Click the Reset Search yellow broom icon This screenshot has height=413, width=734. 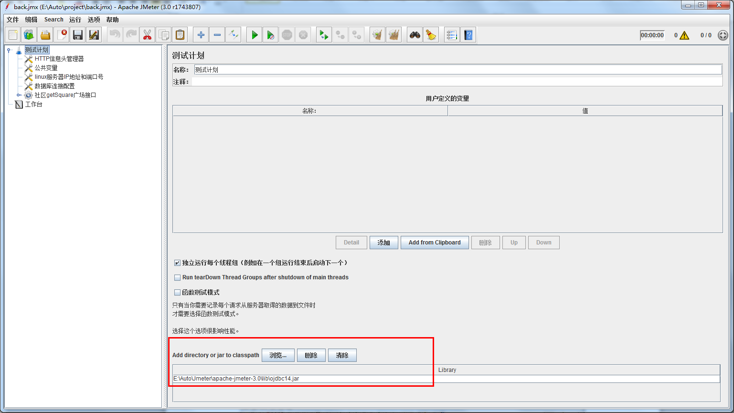pyautogui.click(x=431, y=35)
